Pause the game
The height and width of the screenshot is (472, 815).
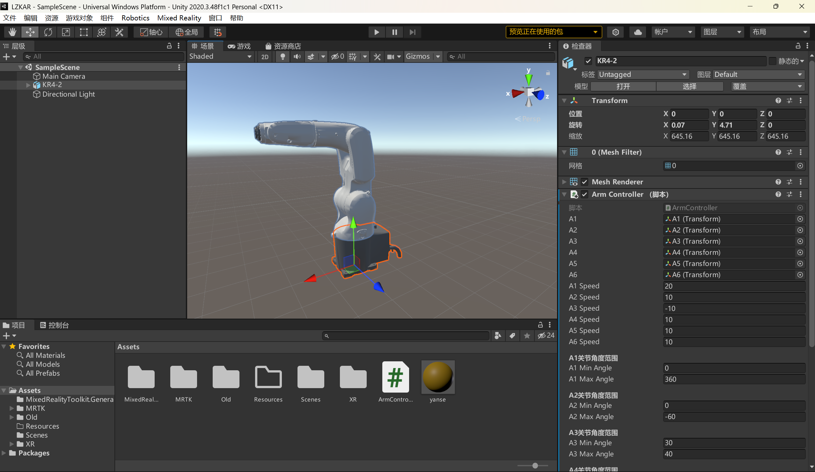click(394, 32)
